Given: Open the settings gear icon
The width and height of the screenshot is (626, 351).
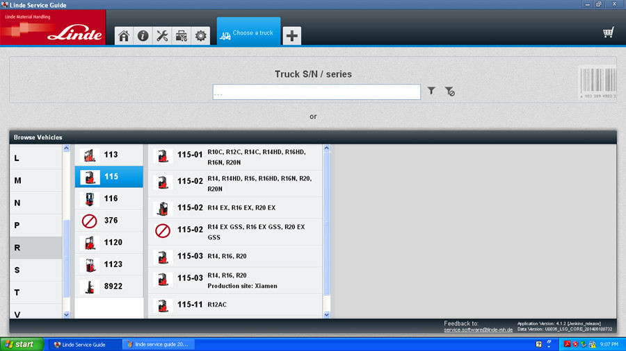Looking at the screenshot, I should pos(200,36).
